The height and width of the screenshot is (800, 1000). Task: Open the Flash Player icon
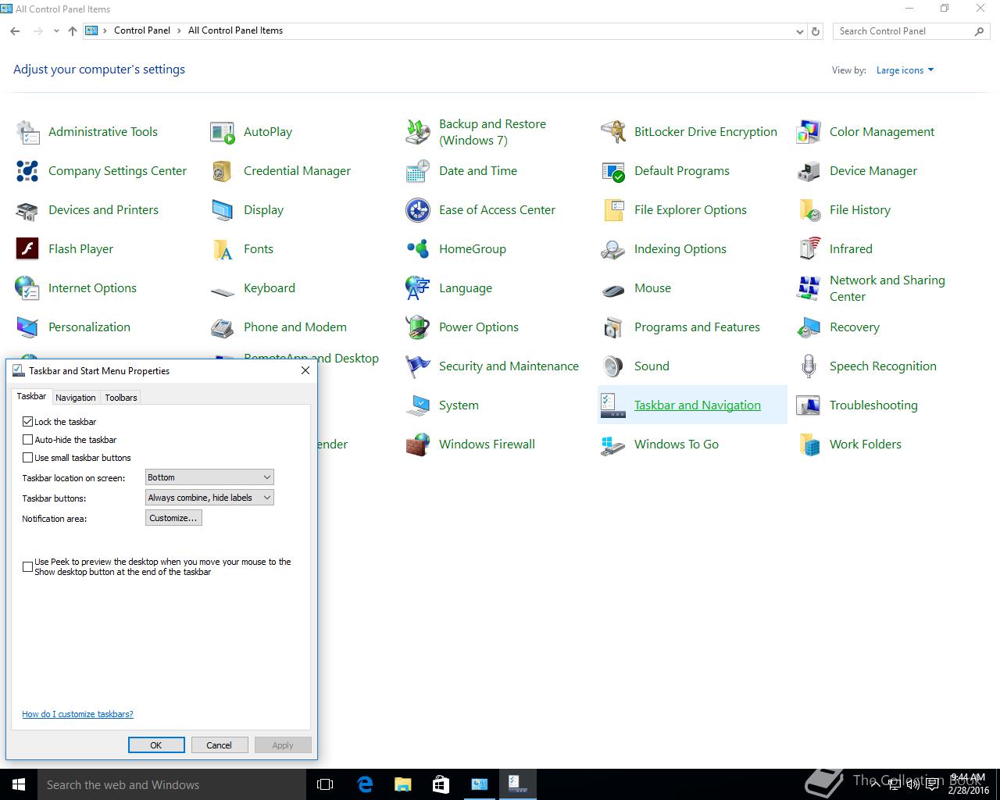point(27,249)
